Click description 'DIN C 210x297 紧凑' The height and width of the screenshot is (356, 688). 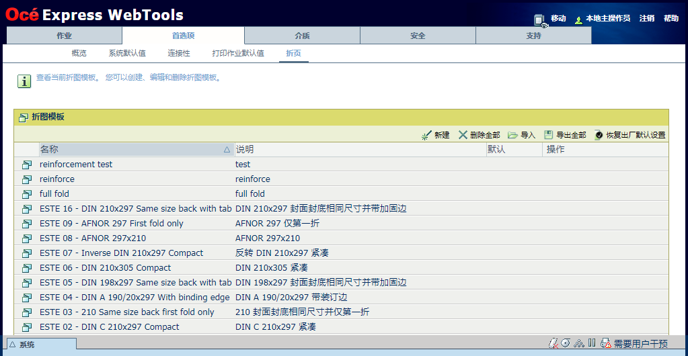[276, 327]
